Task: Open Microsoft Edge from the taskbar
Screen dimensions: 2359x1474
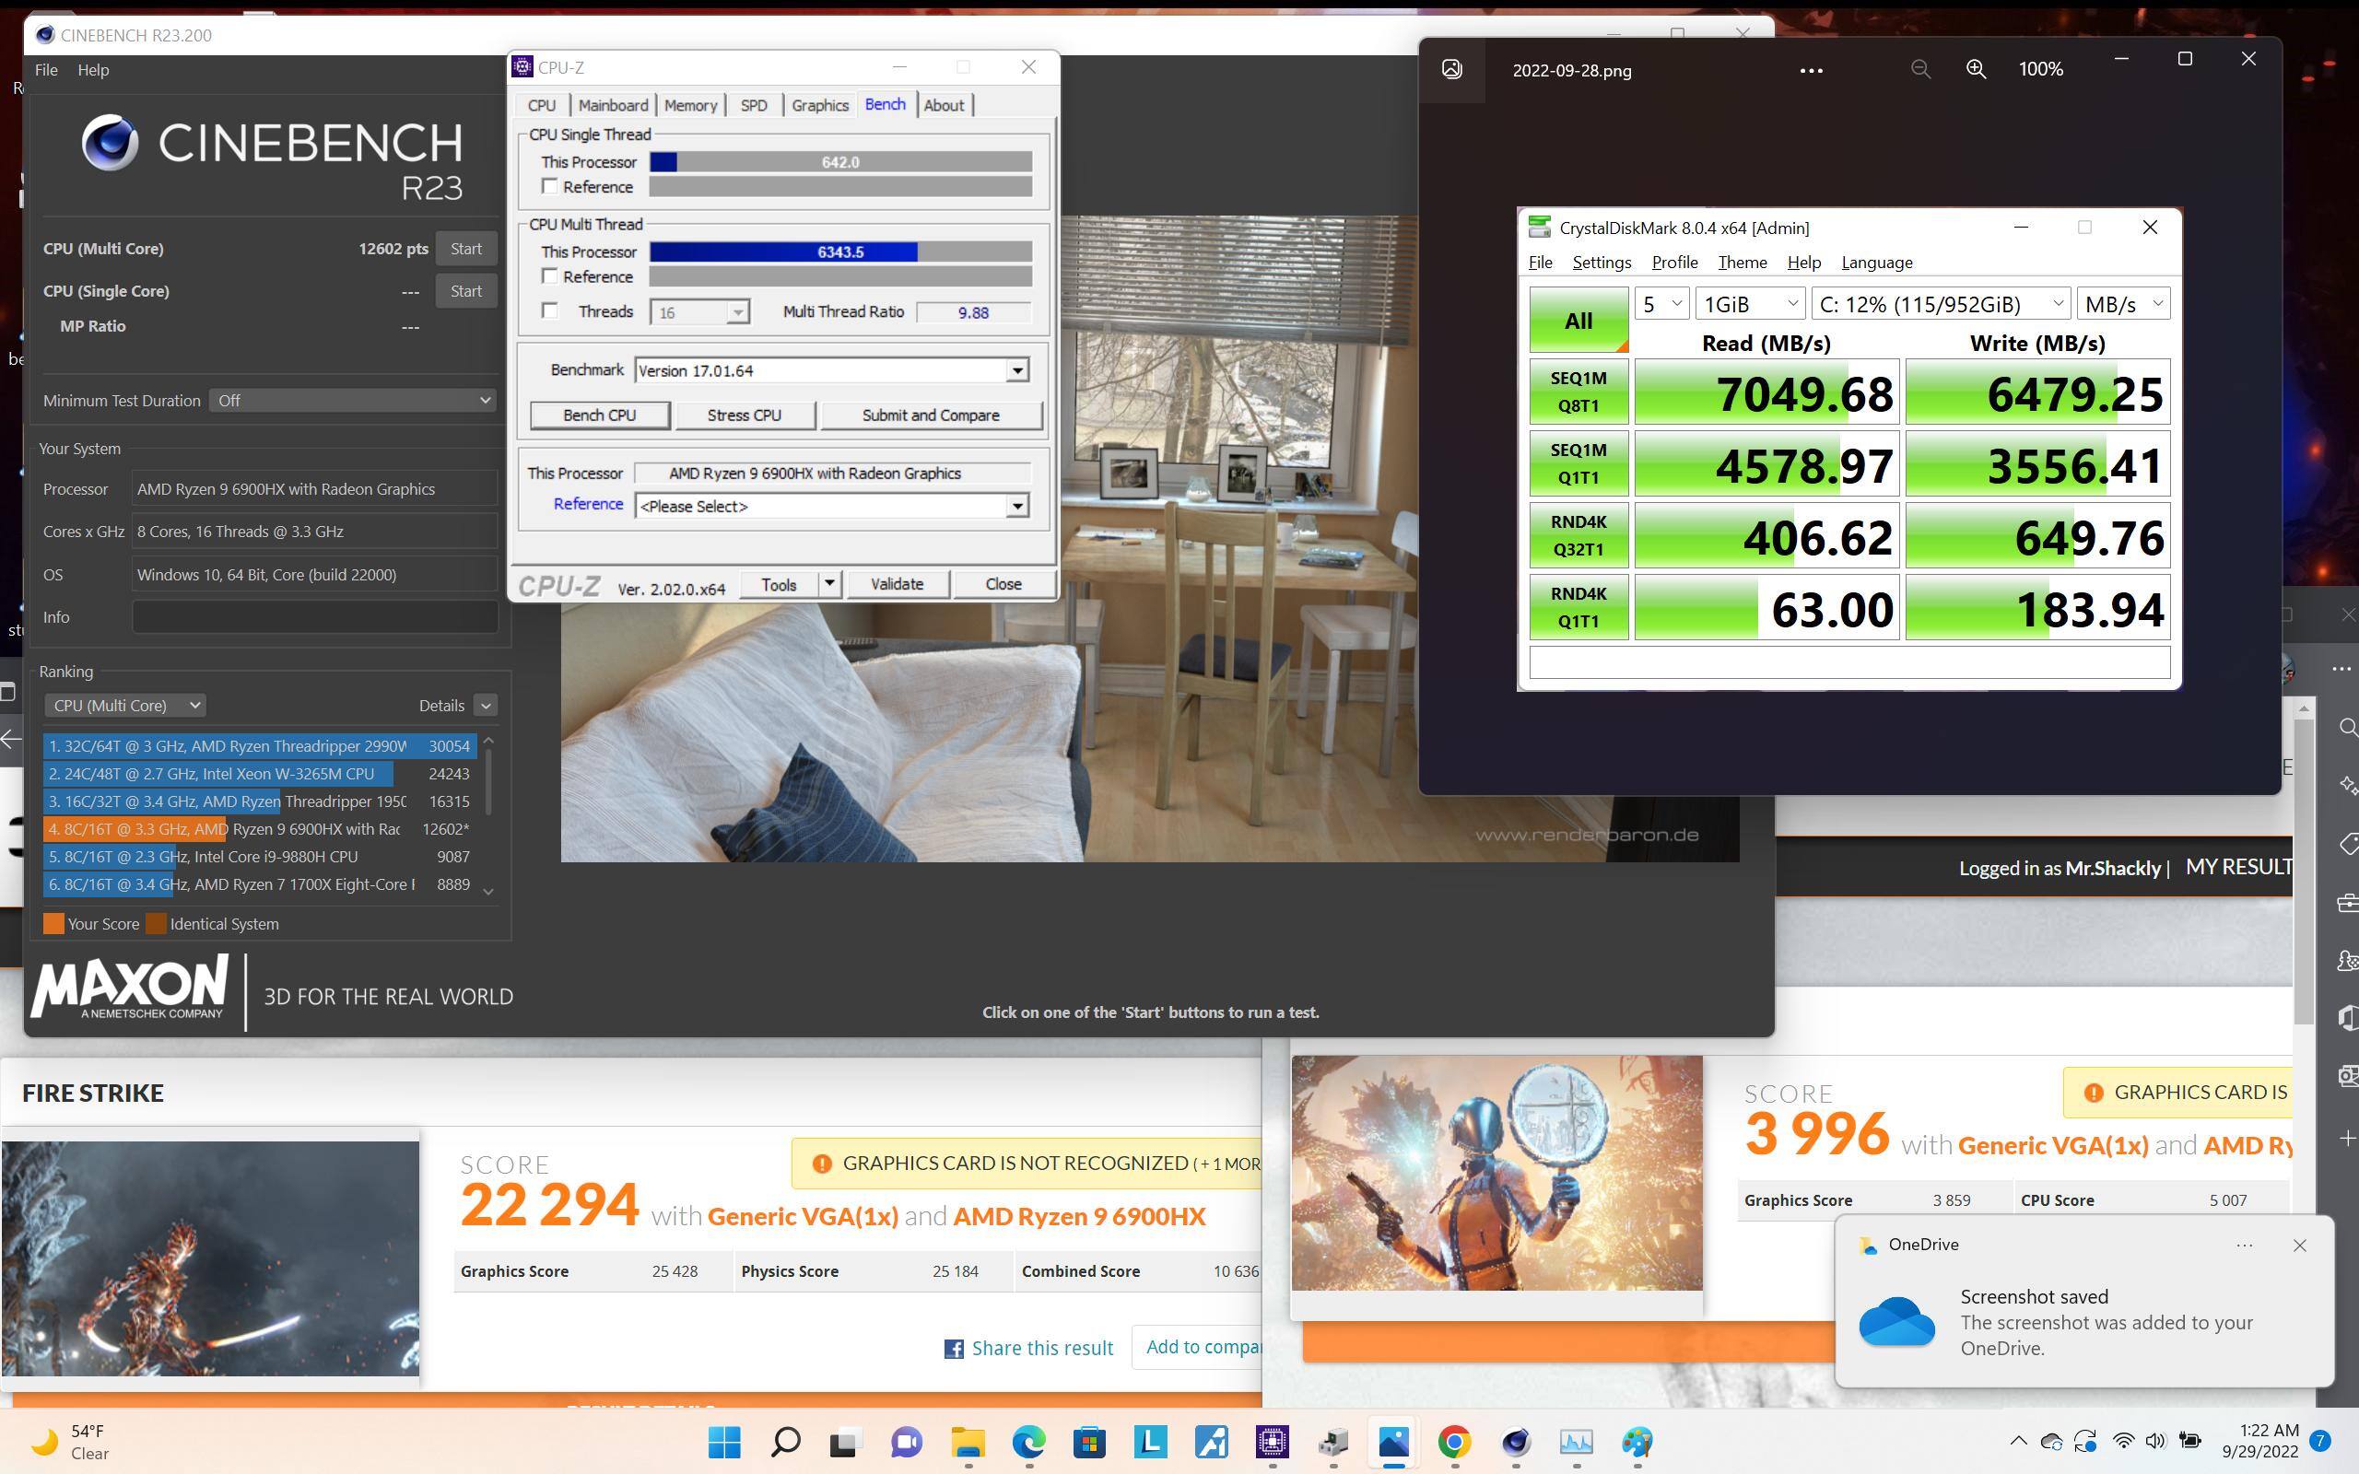Action: click(x=1028, y=1442)
